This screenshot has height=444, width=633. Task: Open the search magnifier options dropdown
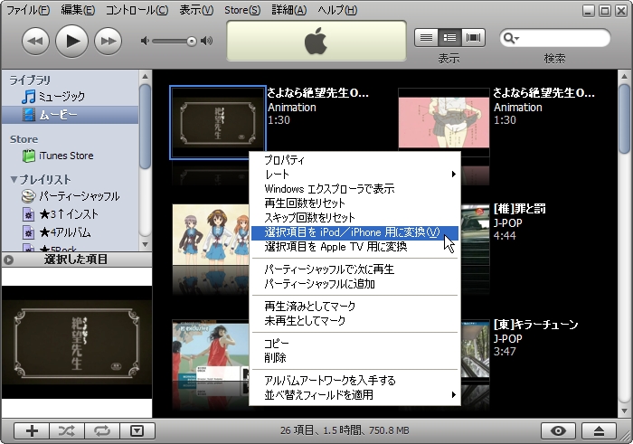511,38
